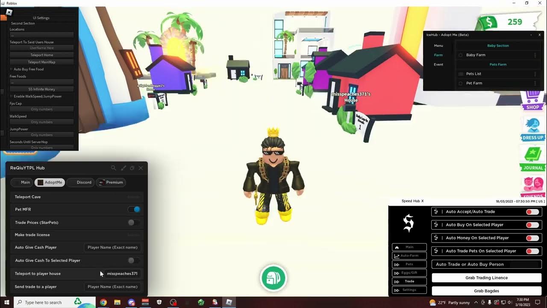Open Auto Trade or Auto Buy Person selector
The width and height of the screenshot is (547, 308).
[x=487, y=264]
